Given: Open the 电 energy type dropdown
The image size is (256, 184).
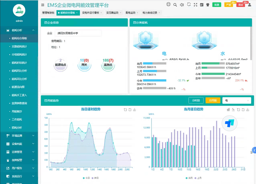Looking at the screenshot, I should point(237,101).
